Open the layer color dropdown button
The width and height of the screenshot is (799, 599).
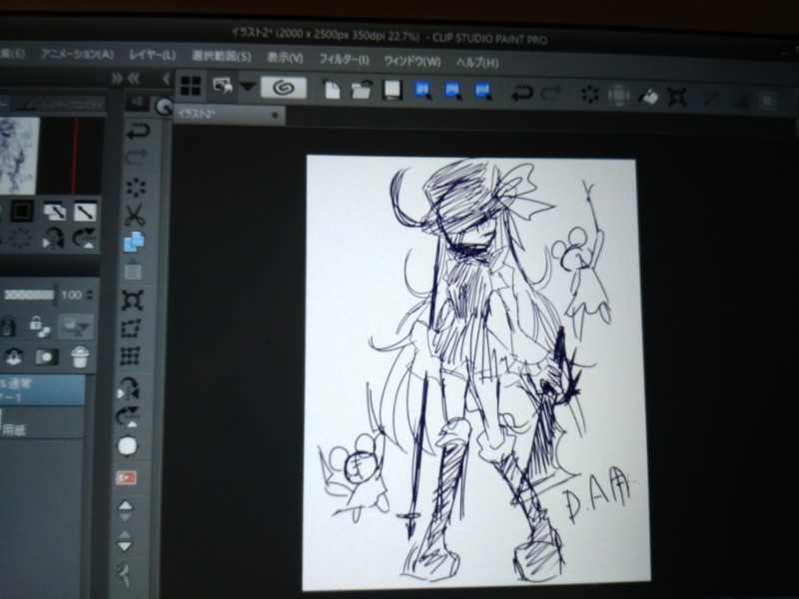click(75, 326)
